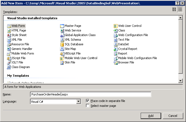Select the Class Diagram template icon

pos(9,67)
